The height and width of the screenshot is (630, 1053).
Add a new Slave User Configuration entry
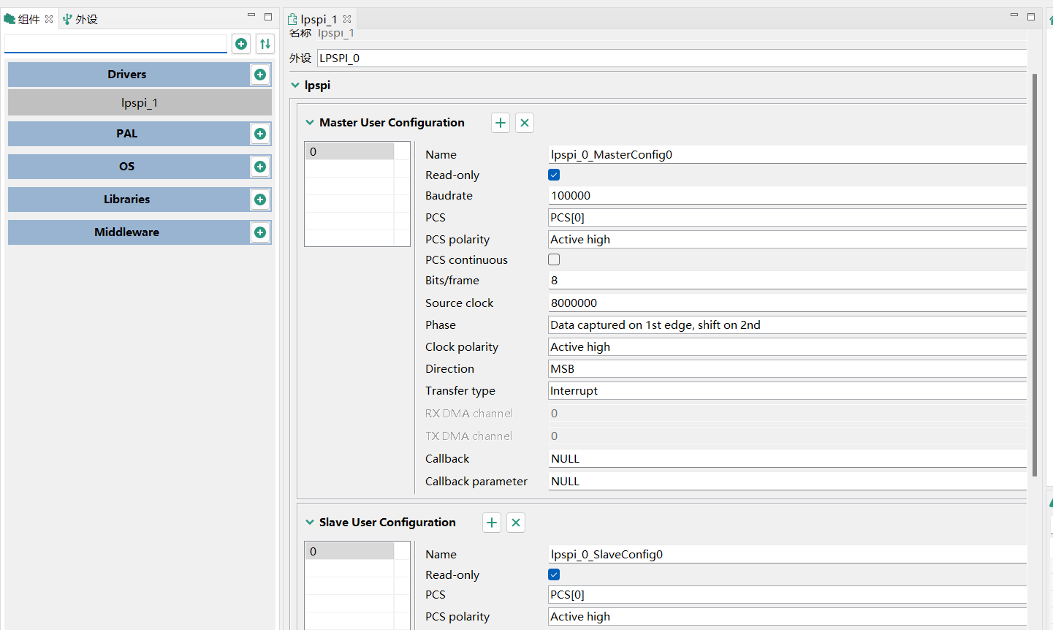[492, 523]
